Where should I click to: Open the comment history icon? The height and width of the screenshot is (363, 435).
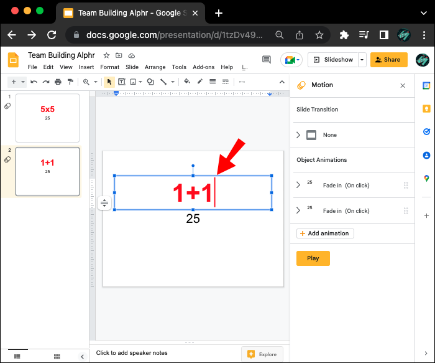(267, 60)
